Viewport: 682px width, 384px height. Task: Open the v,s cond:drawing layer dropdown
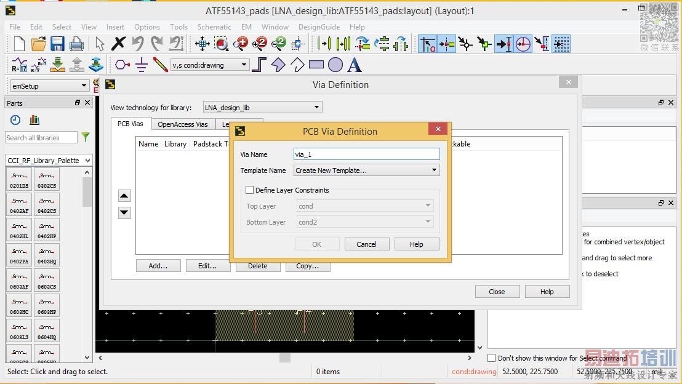point(210,65)
